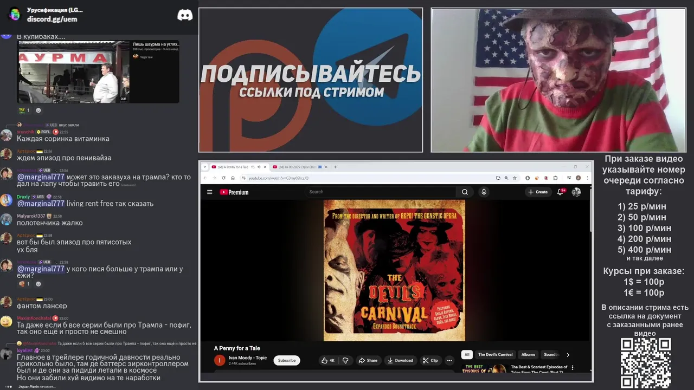694x390 pixels.
Task: Start voice search with microphone icon
Action: 484,192
